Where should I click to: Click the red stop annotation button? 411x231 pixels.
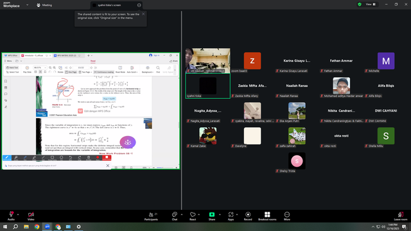107,158
